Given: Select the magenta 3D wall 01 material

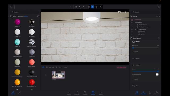Looking at the screenshot, I should point(17,22).
